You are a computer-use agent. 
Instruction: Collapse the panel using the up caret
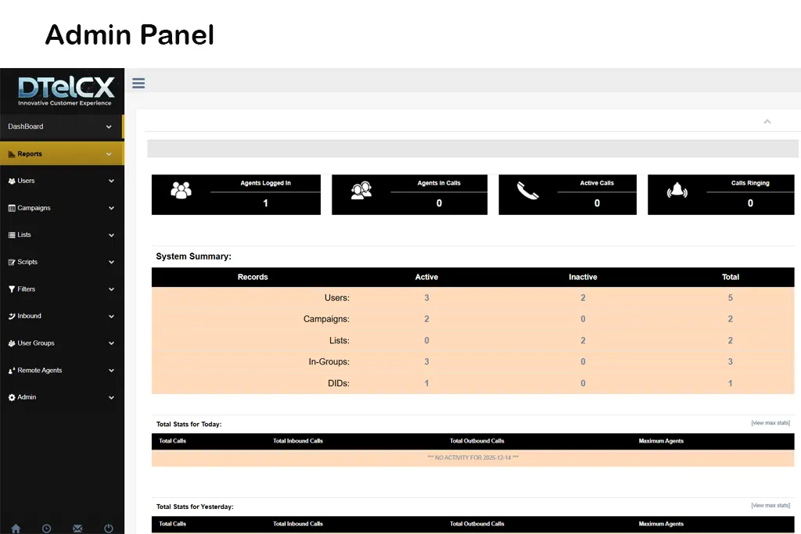(767, 121)
